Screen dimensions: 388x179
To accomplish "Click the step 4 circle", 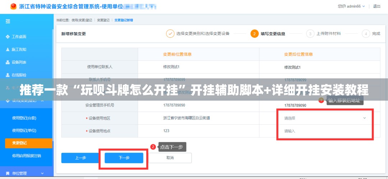I will [x=366, y=34].
